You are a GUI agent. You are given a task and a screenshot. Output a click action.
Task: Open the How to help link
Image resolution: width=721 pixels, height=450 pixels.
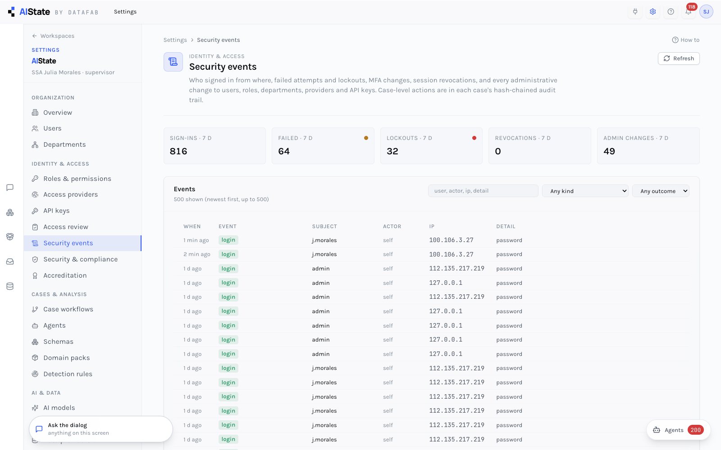tap(685, 40)
